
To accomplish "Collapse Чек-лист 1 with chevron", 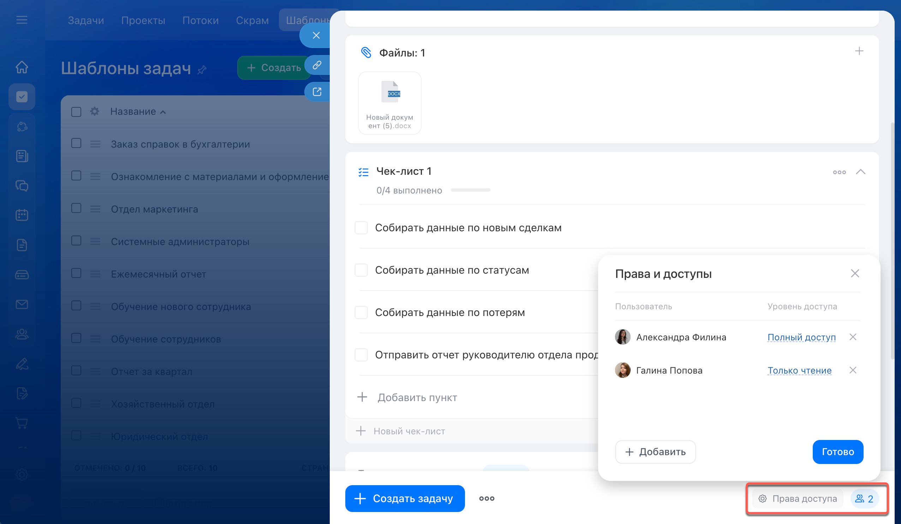I will pyautogui.click(x=860, y=172).
